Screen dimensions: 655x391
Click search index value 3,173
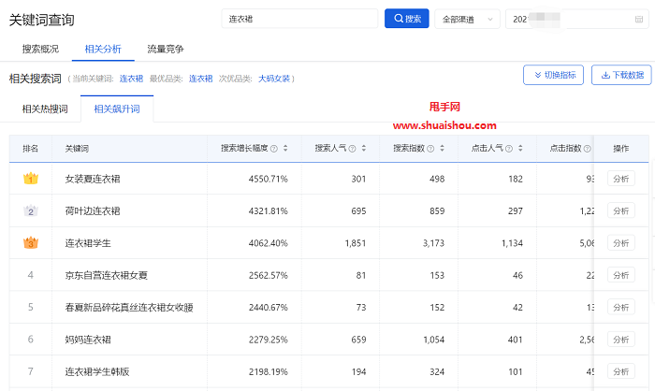(x=433, y=243)
